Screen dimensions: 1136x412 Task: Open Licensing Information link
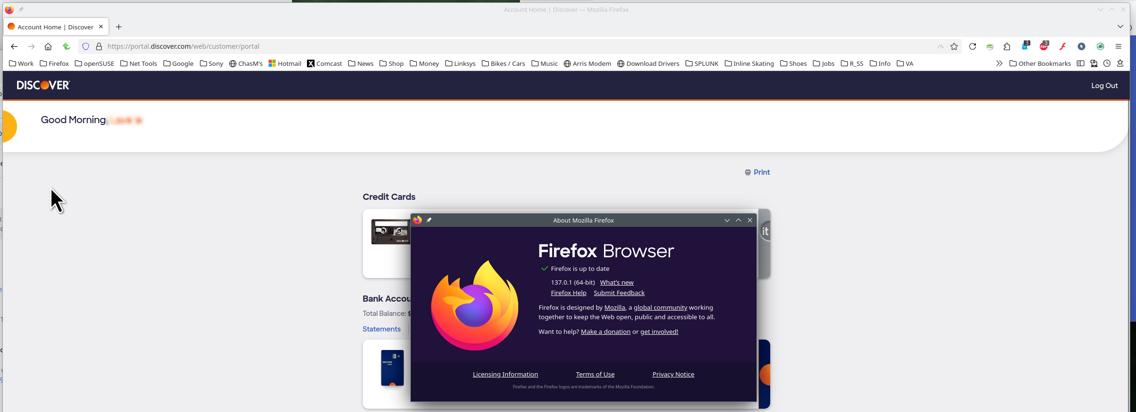coord(505,374)
